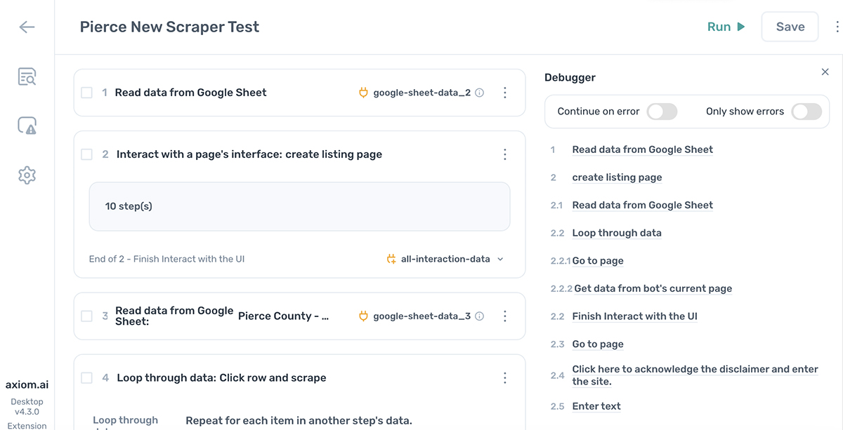Viewport: 843px width, 430px height.
Task: Open debugger entry 1 Read data from Google Sheet
Action: [642, 149]
